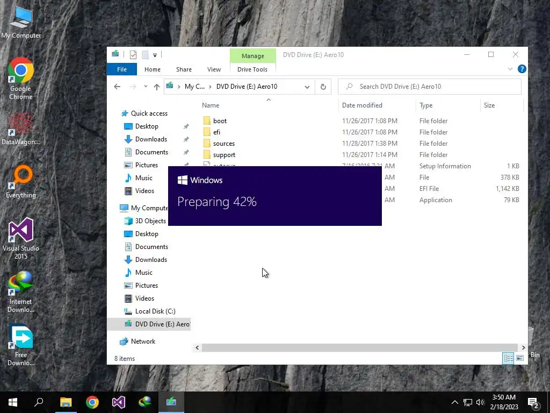This screenshot has height=413, width=550.
Task: Open Internet Download Manager taskbar icon
Action: 145,402
